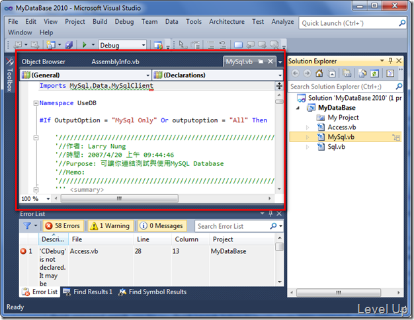The width and height of the screenshot is (414, 320).
Task: Click Solution Explorer Back arrow
Action: (x=296, y=73)
